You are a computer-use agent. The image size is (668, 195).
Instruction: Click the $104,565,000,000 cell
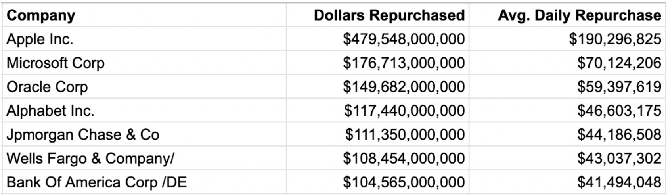[404, 182]
